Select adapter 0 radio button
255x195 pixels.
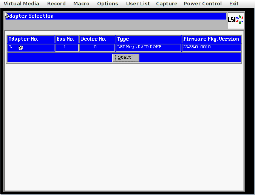21,48
